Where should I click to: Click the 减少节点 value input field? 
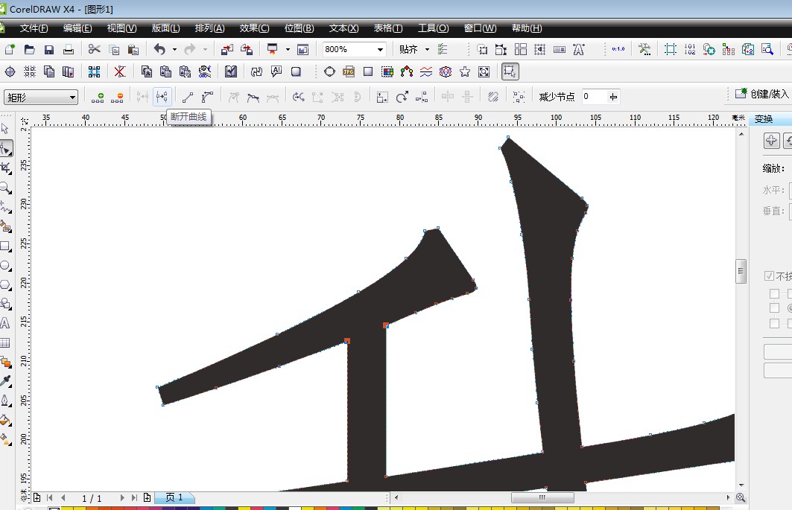point(595,97)
